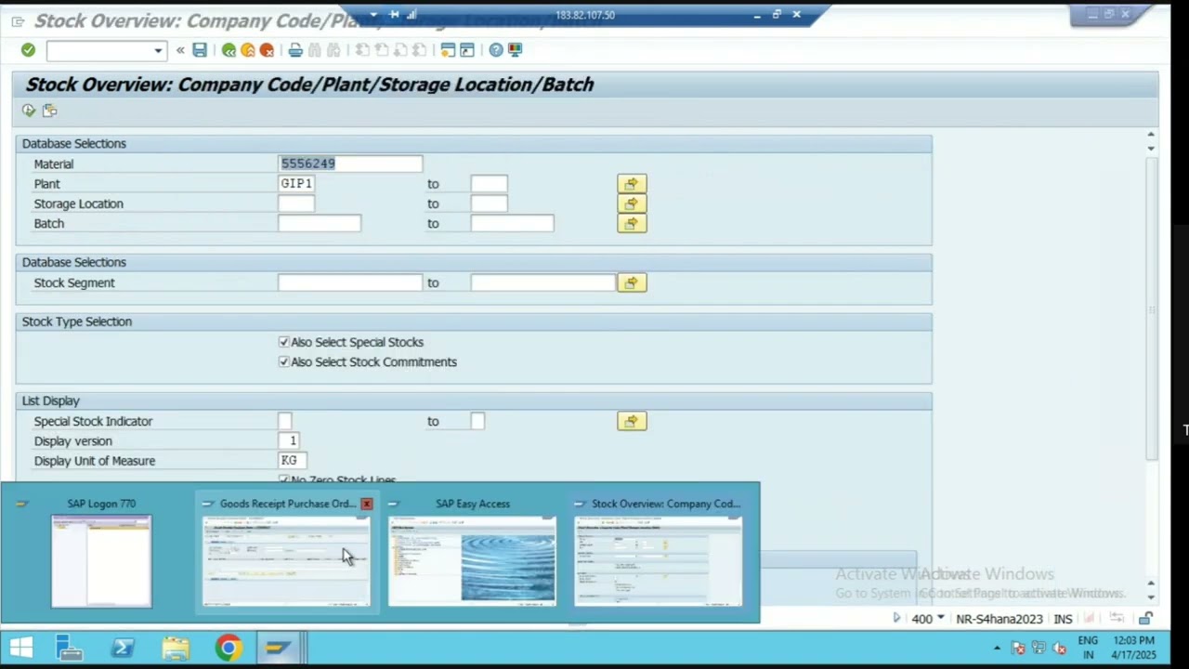Open the SAP menu icon beside title
Screen dimensions: 1189x669
pos(18,21)
